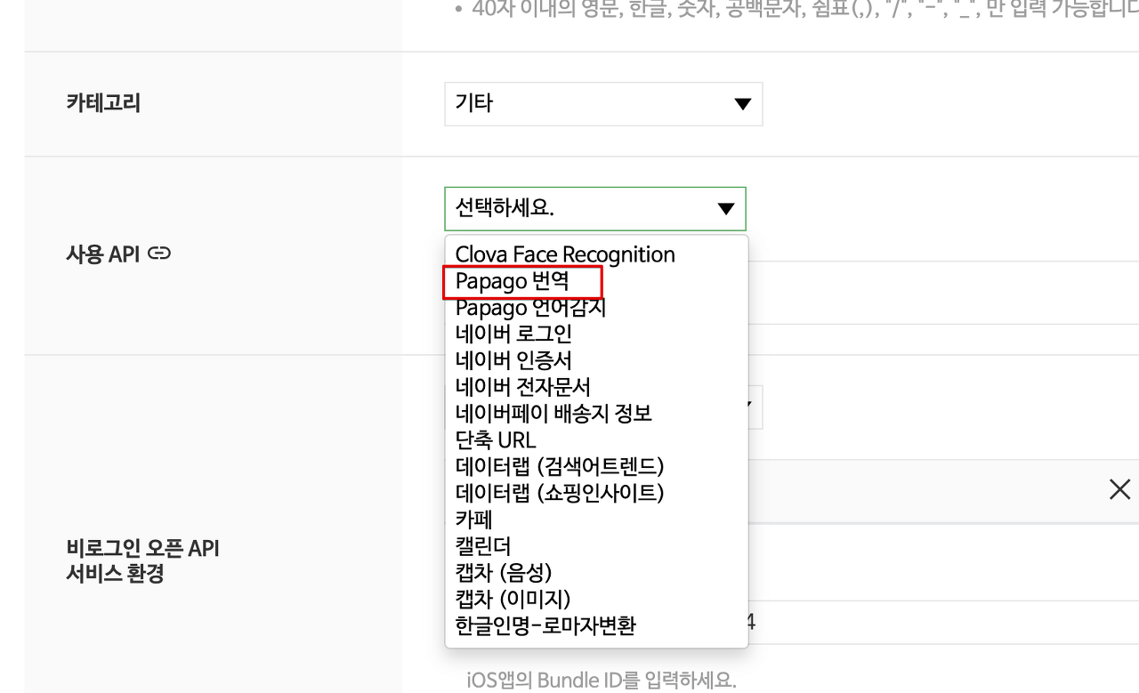Image resolution: width=1139 pixels, height=693 pixels.
Task: Choose 카페 from the API list
Action: coord(473,519)
